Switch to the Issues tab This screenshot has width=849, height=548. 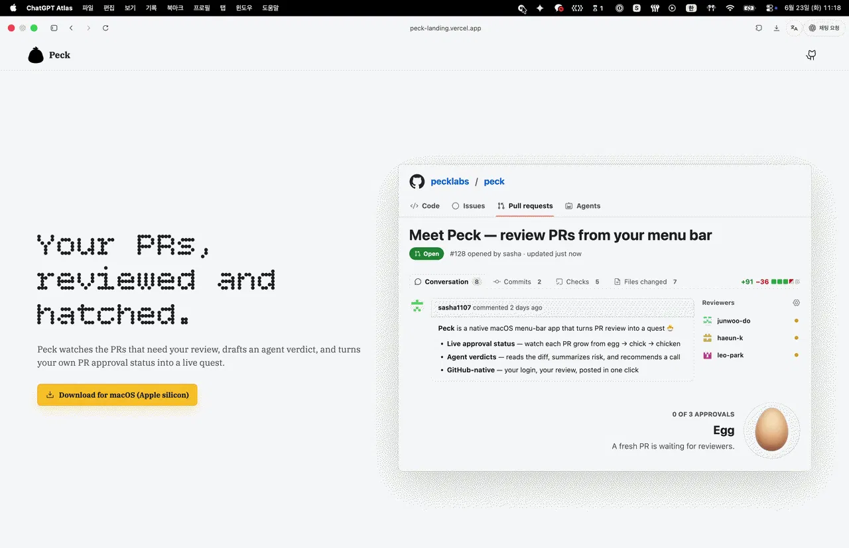pos(468,206)
